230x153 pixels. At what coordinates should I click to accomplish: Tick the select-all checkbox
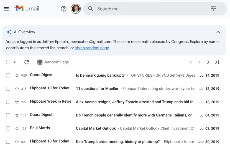[8, 62]
